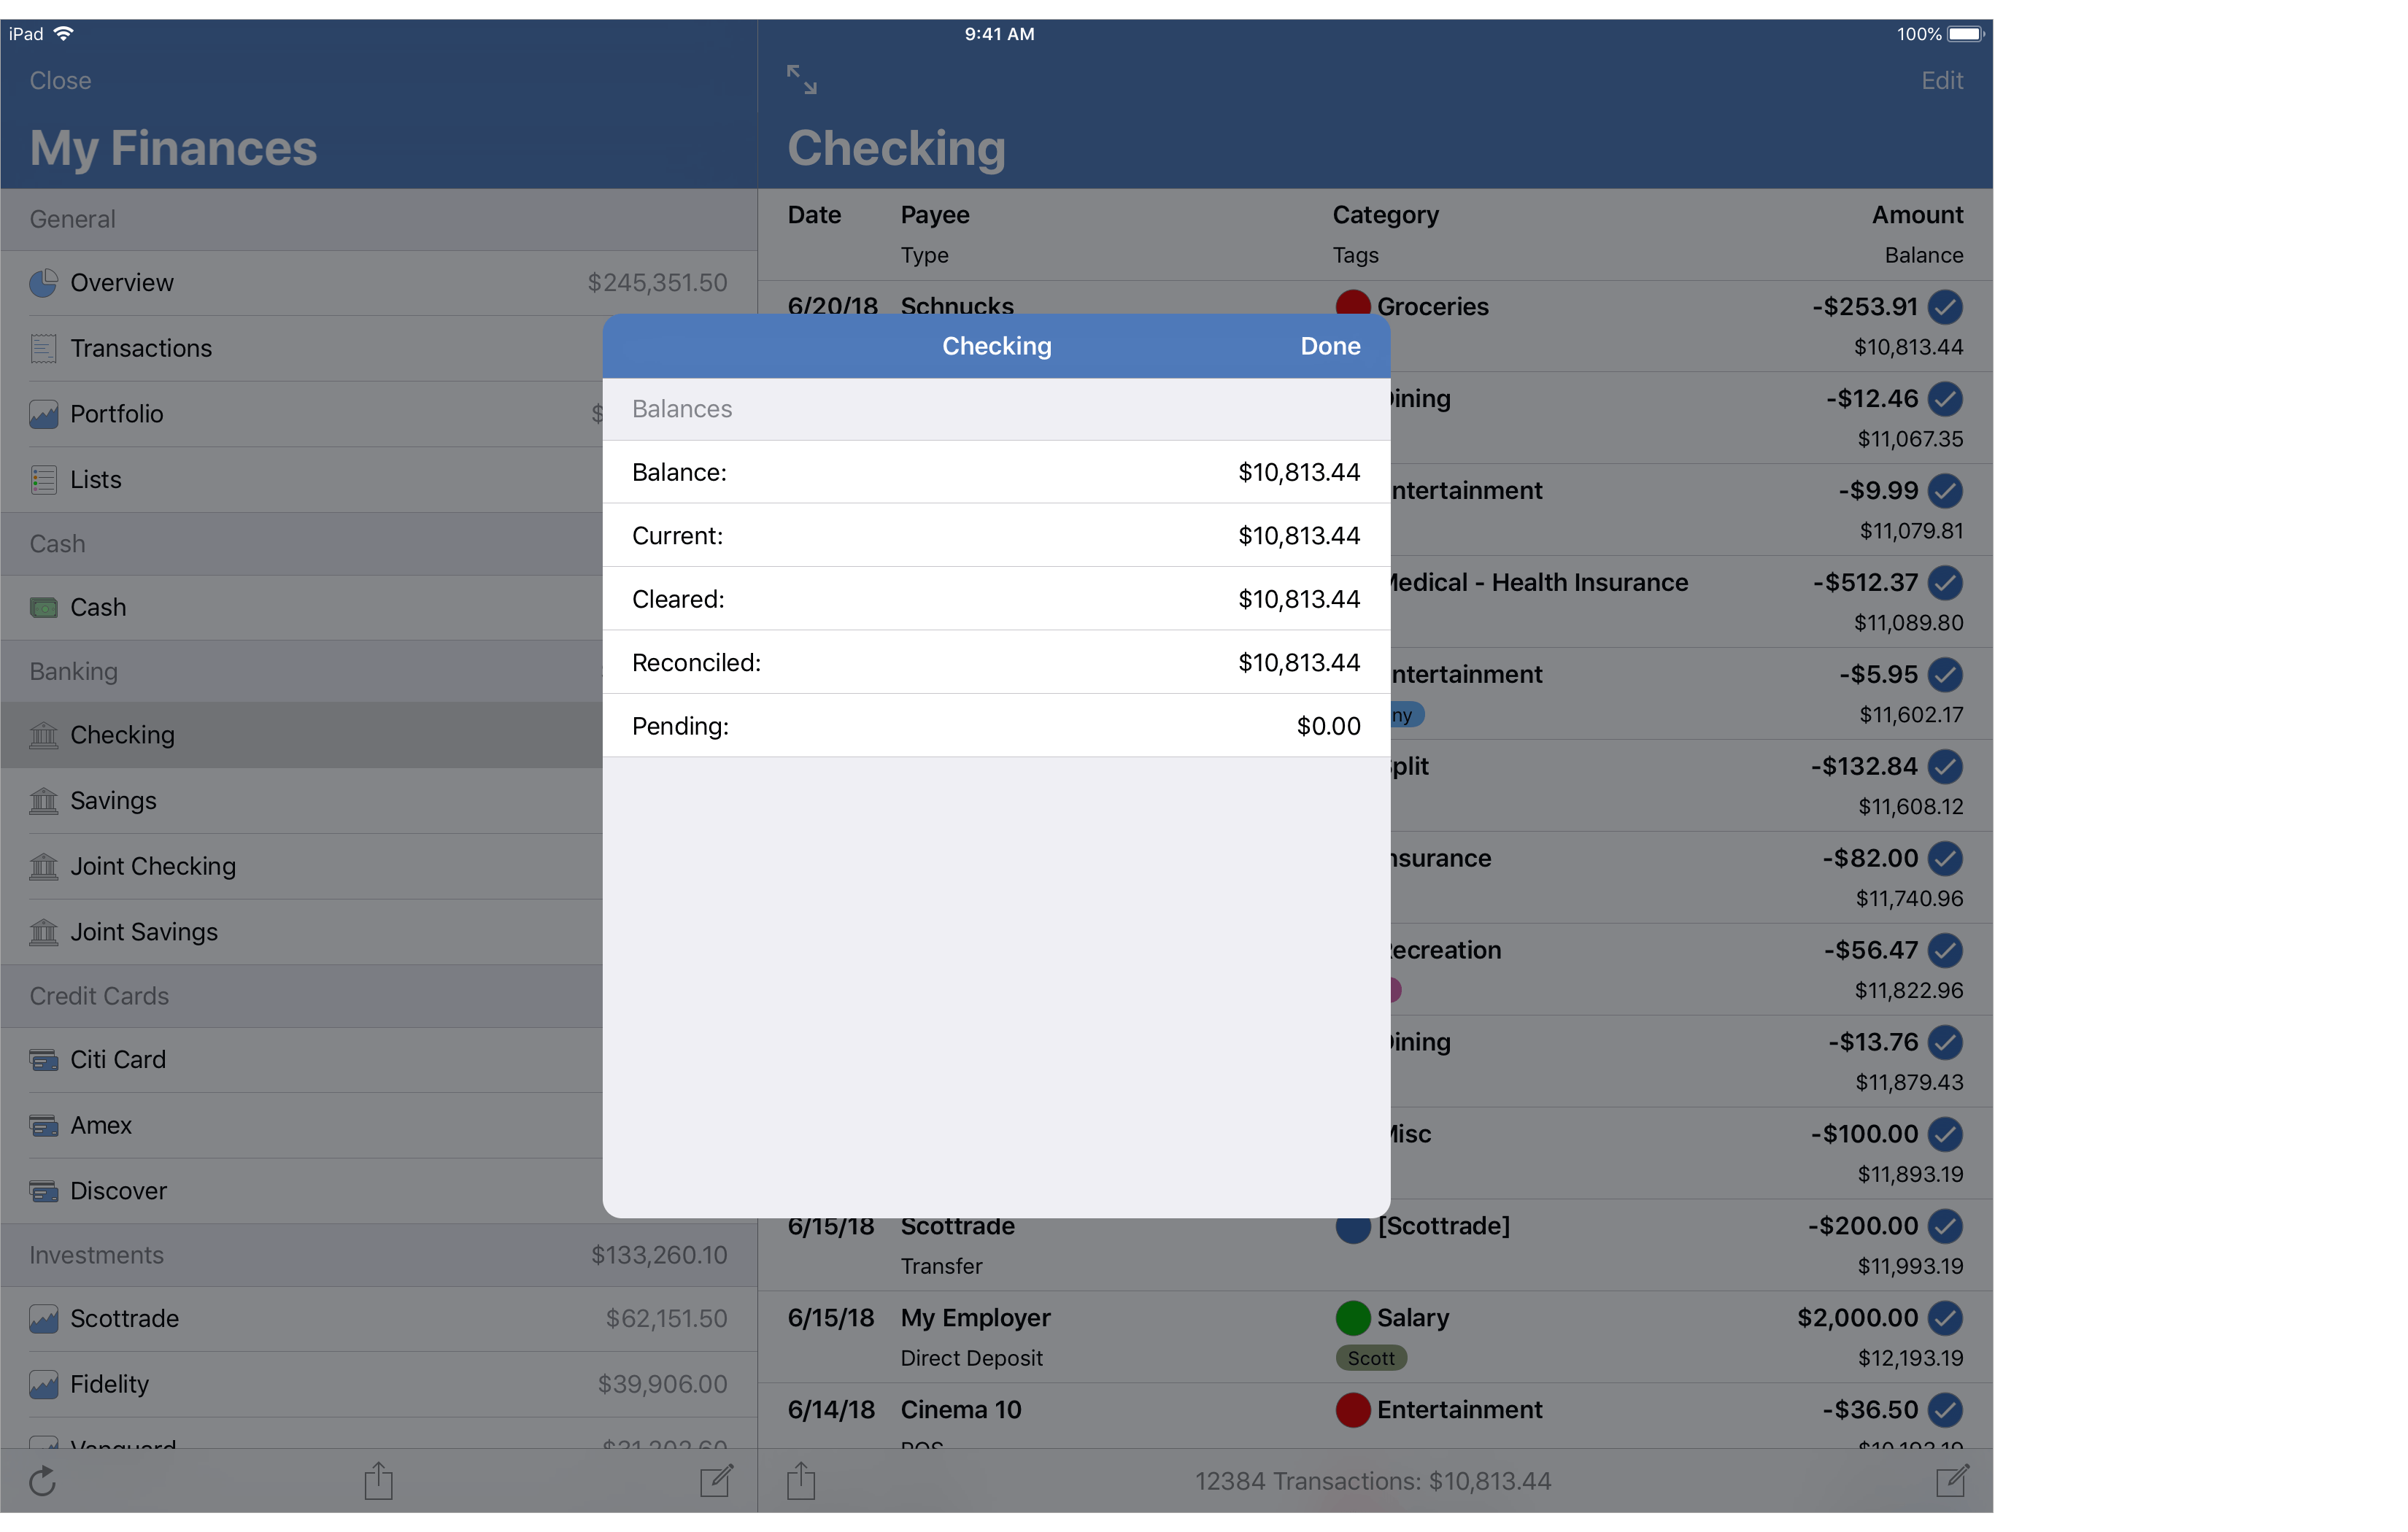
Task: Tap Done to dismiss the Balances popup
Action: tap(1330, 346)
